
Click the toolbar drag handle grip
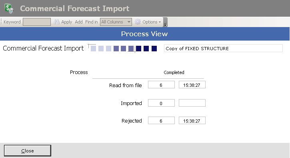(x=1, y=22)
